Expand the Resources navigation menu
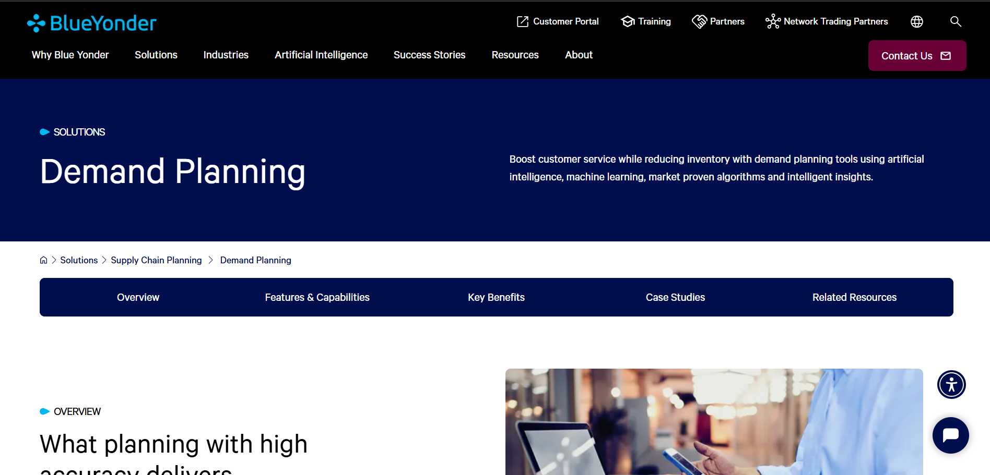Viewport: 990px width, 475px height. [515, 55]
